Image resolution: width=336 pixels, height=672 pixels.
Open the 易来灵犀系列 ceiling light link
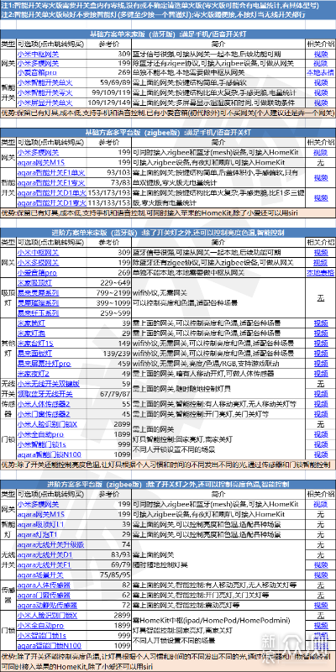click(38, 292)
